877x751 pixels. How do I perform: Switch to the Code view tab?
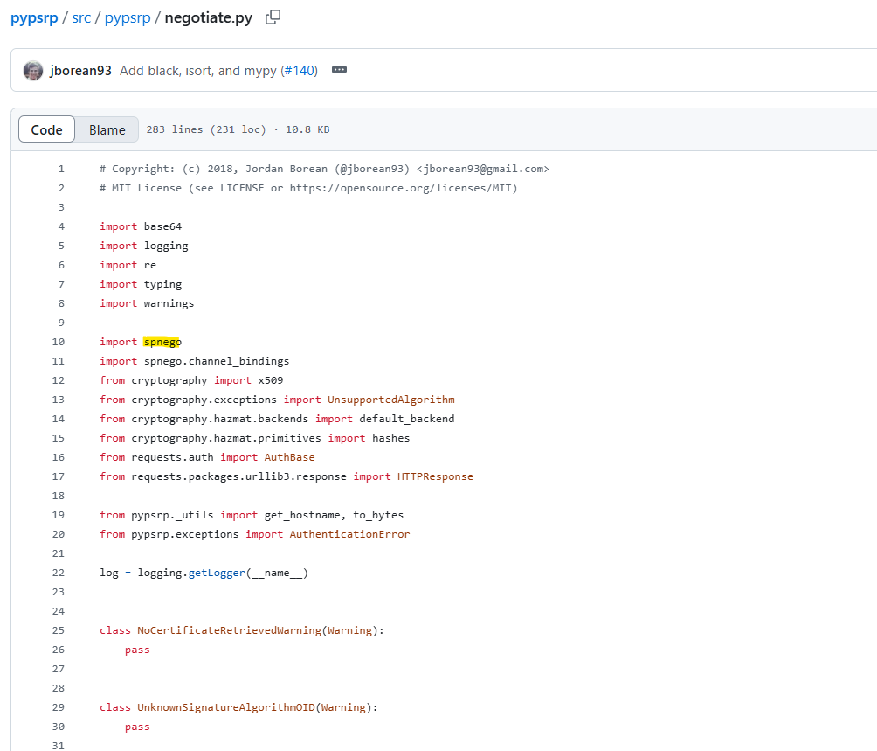point(47,129)
